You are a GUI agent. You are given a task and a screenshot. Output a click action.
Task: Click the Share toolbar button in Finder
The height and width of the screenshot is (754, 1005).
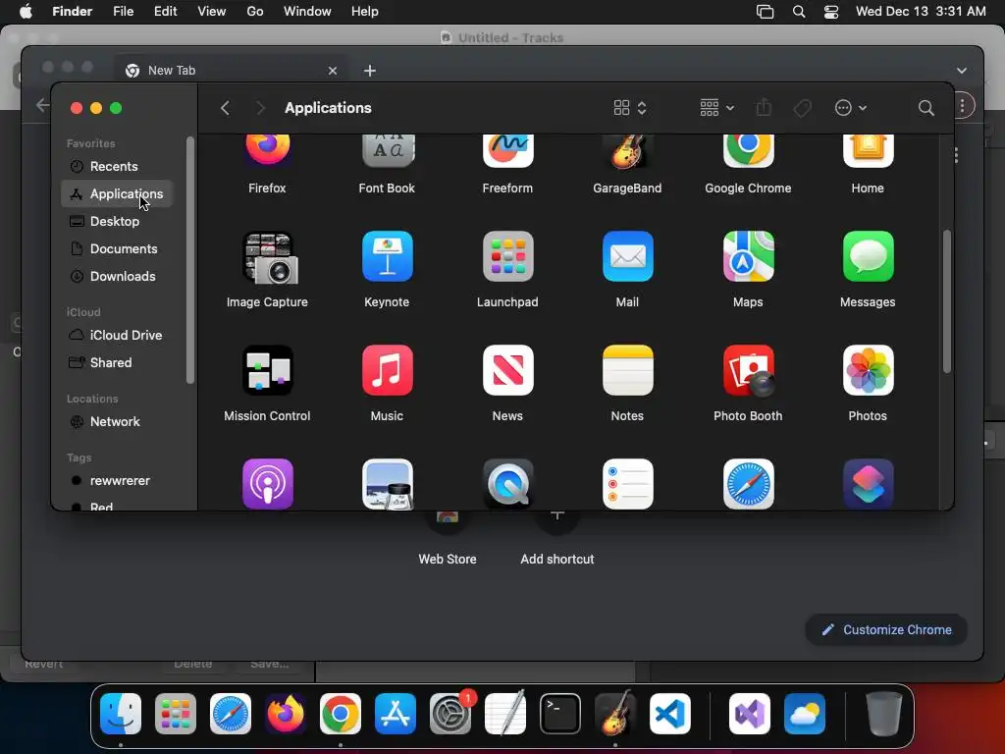763,107
